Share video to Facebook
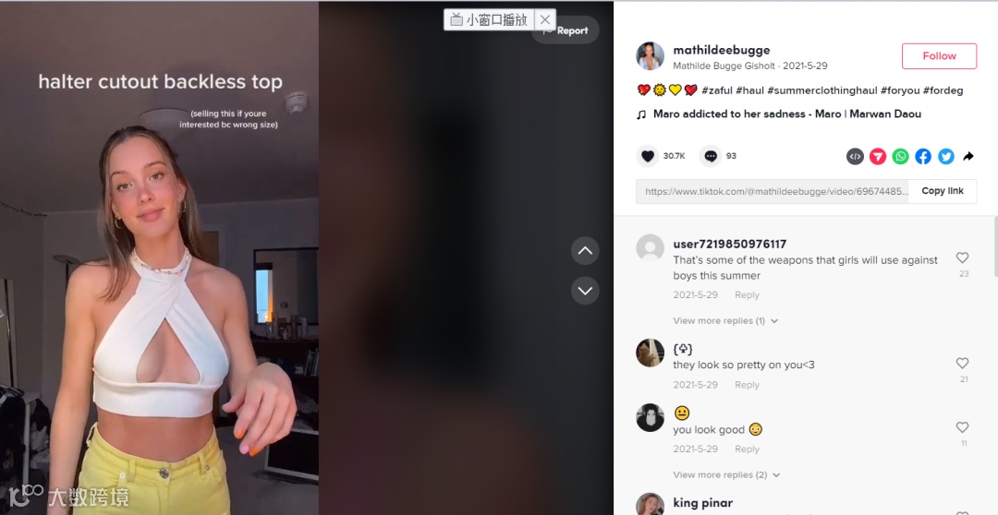Viewport: 998px width, 515px height. (x=923, y=156)
